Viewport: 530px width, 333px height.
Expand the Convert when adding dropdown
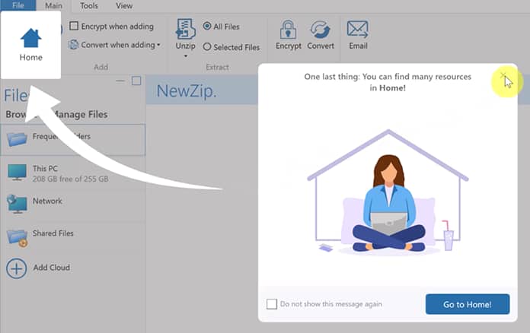pos(158,45)
